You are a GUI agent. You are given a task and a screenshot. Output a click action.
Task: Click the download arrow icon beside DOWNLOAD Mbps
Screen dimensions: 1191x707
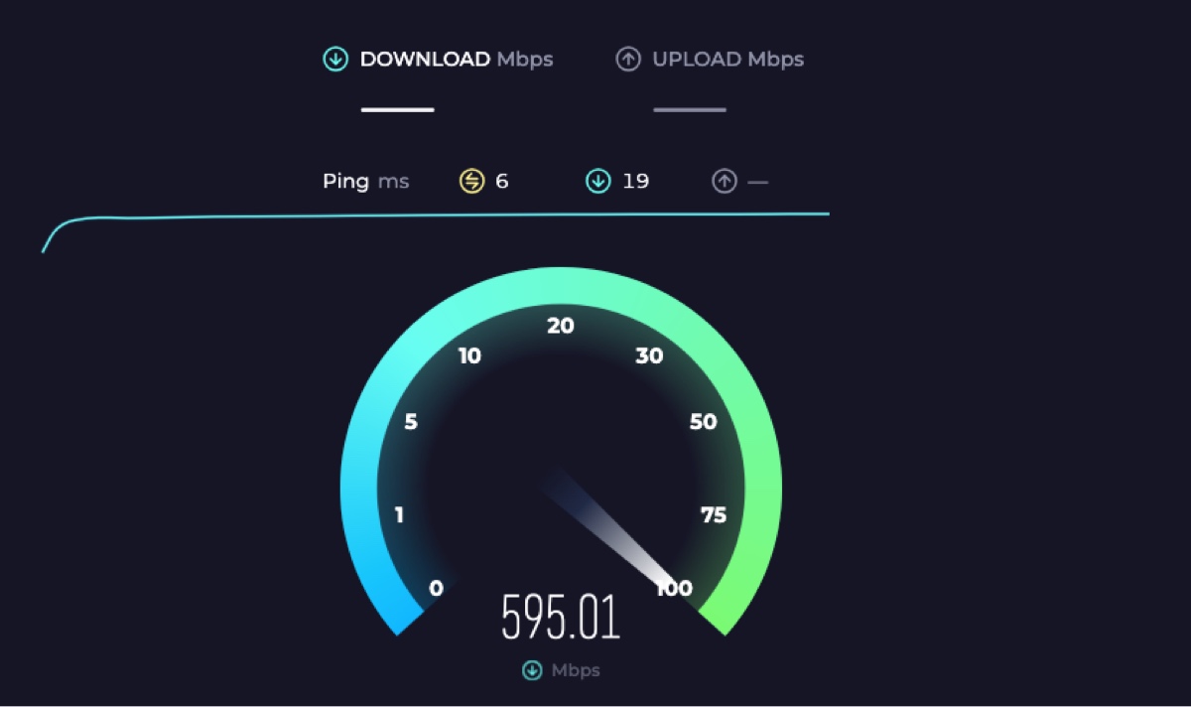point(335,60)
